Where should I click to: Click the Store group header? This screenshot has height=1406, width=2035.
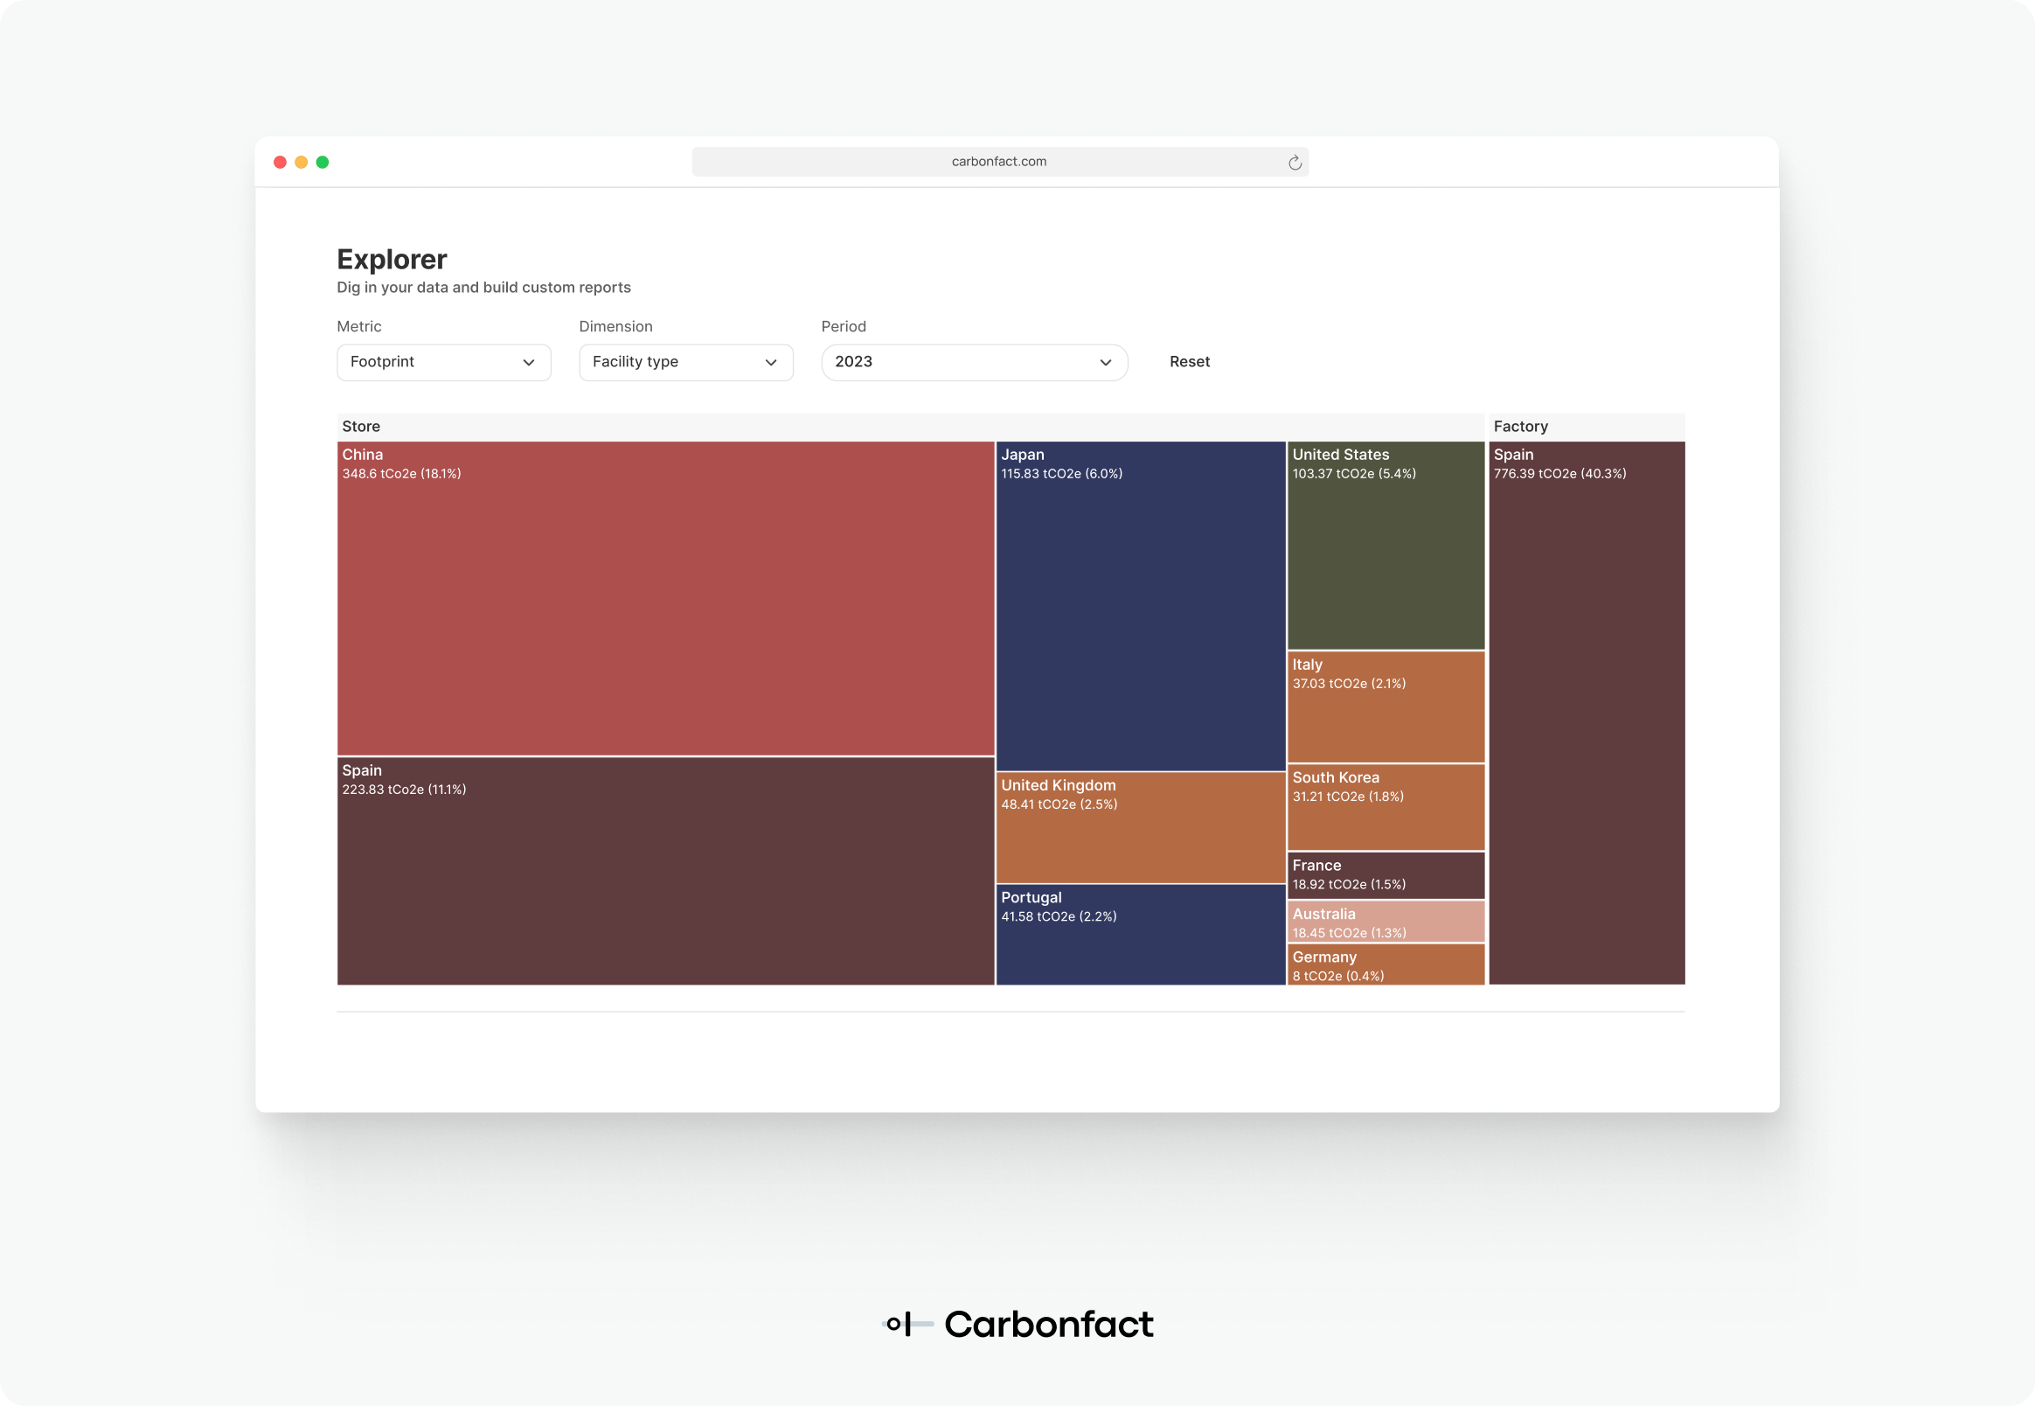point(911,427)
